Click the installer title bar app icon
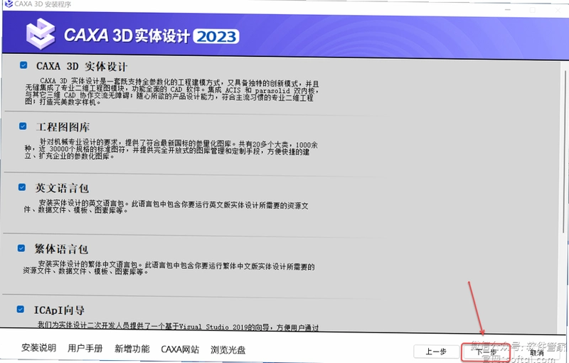 coord(9,4)
